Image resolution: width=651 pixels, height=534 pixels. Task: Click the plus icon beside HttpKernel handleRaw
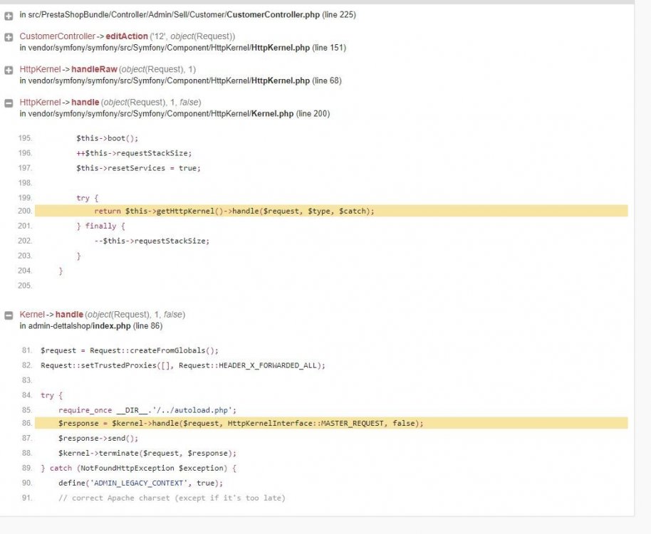[x=9, y=69]
